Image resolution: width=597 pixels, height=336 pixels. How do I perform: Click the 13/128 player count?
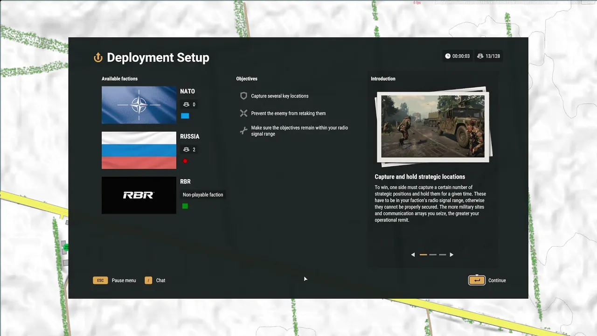point(493,56)
